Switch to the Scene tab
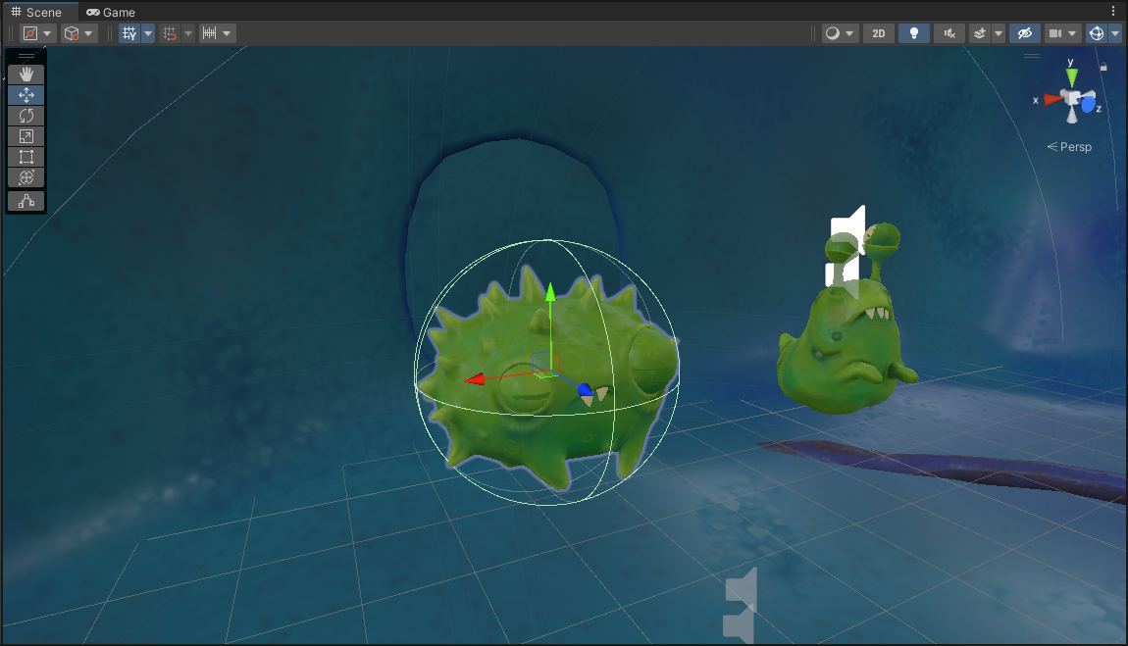This screenshot has height=646, width=1128. click(36, 12)
